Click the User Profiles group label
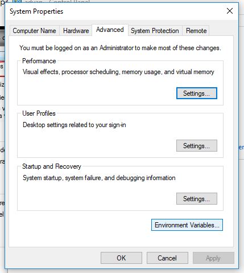 39,113
